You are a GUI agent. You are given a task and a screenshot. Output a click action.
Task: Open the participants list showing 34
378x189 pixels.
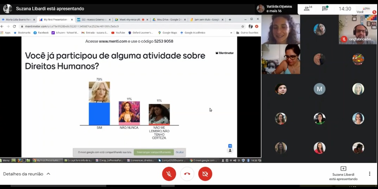(308, 8)
